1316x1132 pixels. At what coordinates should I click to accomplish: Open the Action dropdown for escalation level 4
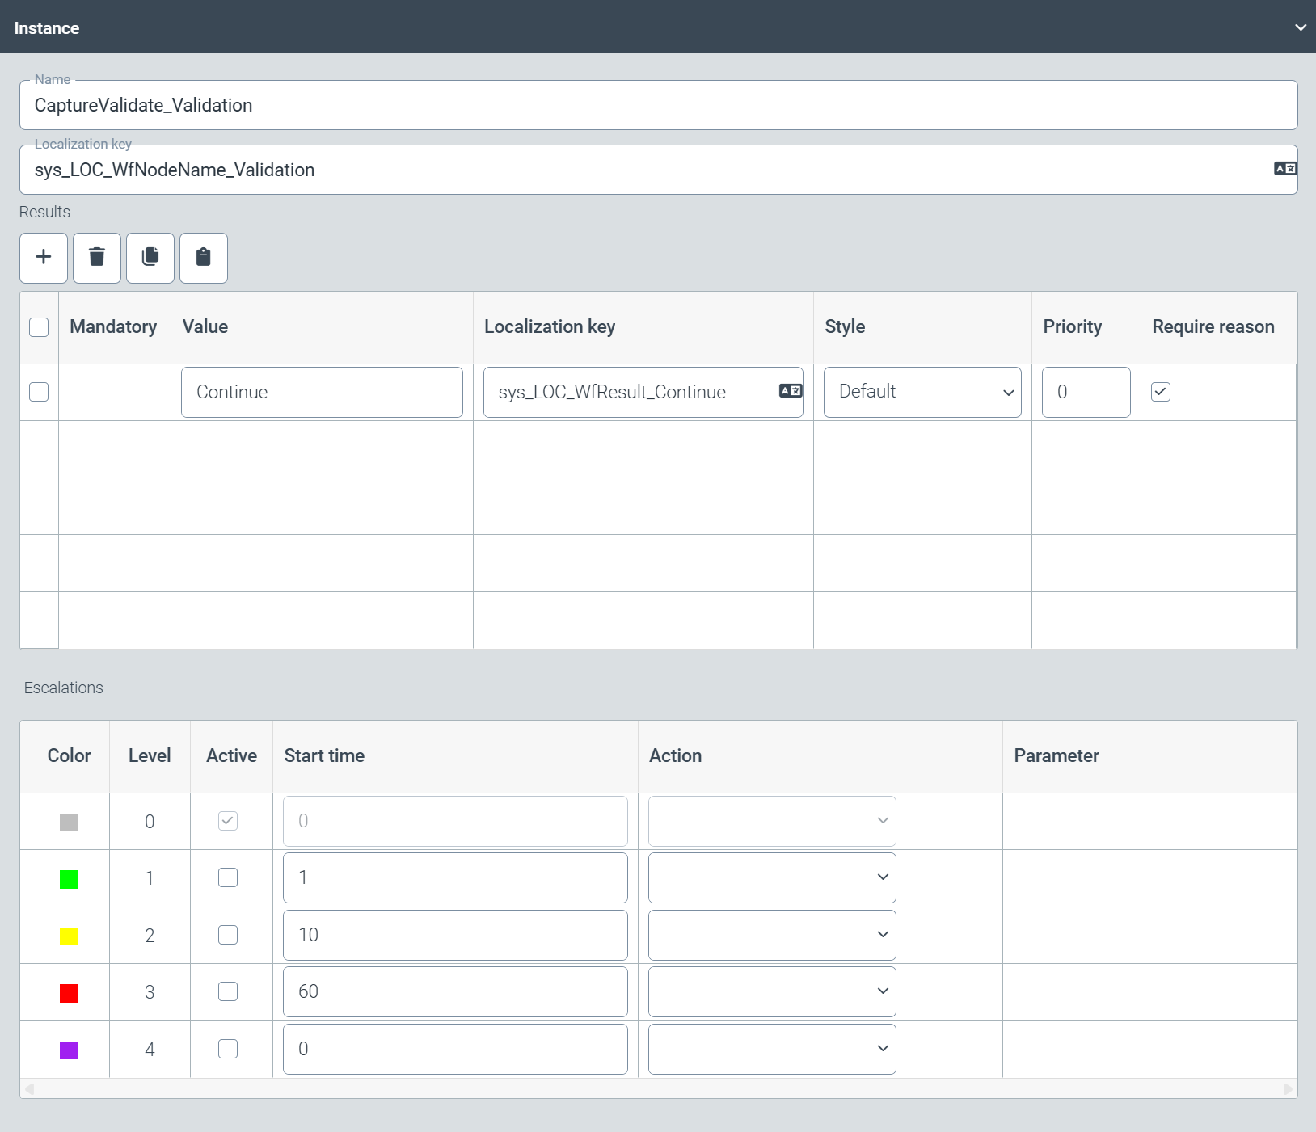pos(770,1048)
